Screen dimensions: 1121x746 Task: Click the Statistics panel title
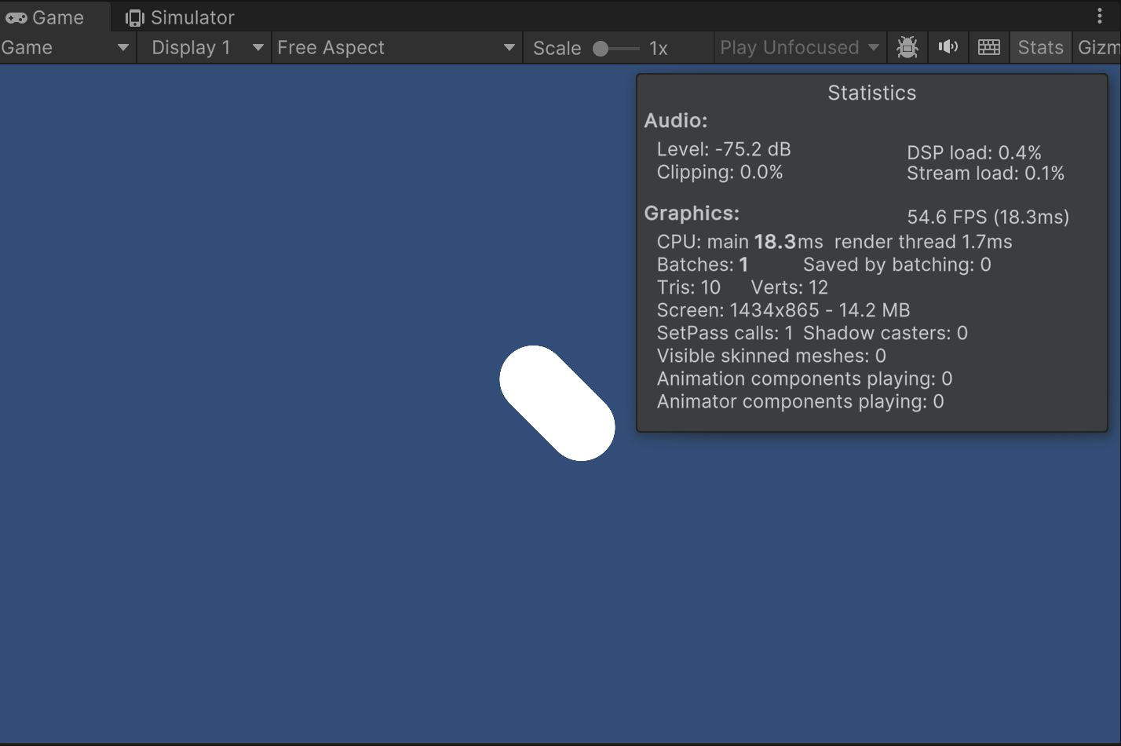click(871, 92)
